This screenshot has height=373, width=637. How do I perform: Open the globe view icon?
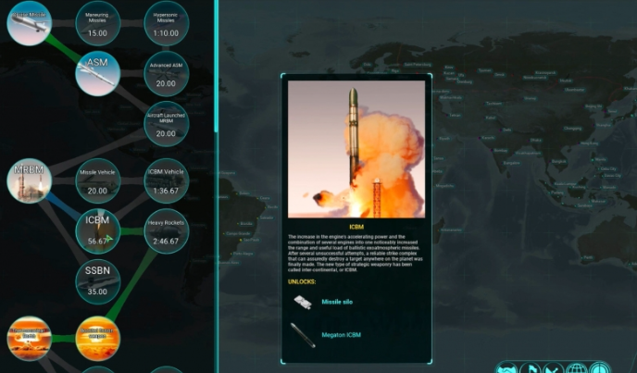click(x=577, y=367)
